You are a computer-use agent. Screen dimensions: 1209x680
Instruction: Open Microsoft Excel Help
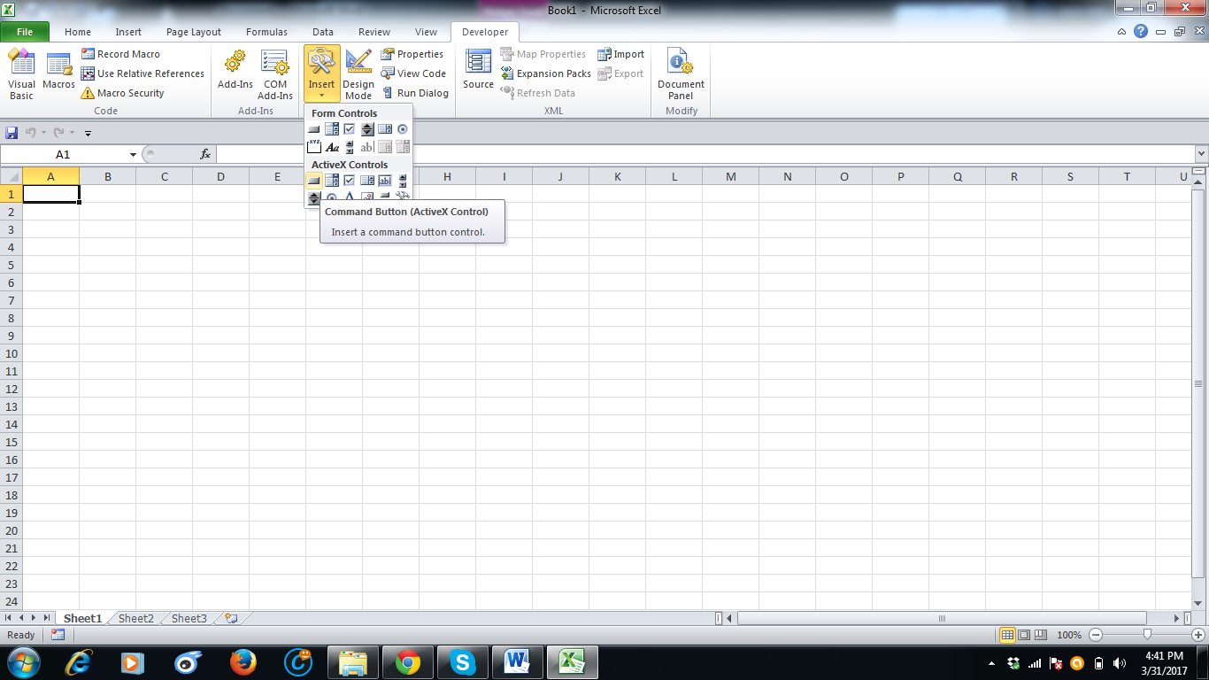1141,32
